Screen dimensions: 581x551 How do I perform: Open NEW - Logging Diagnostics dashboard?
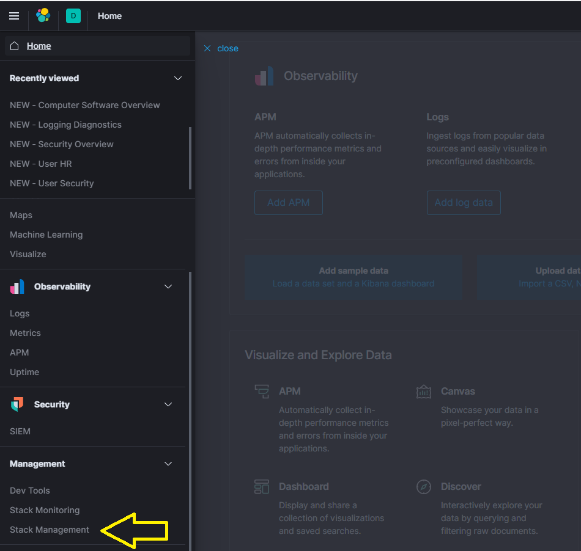point(65,125)
